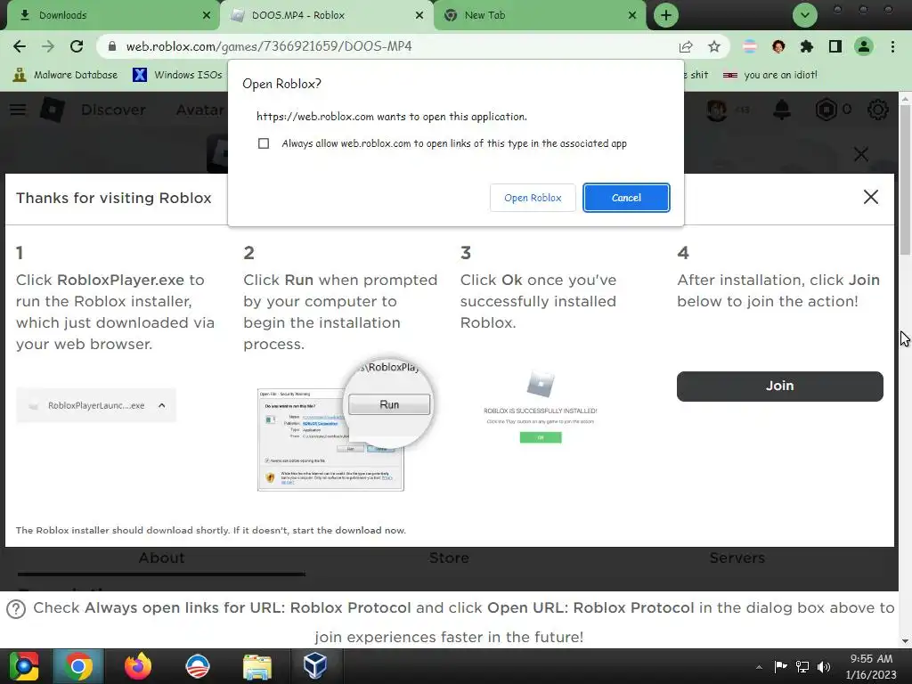Select the Store tab
This screenshot has width=912, height=684.
coord(449,558)
